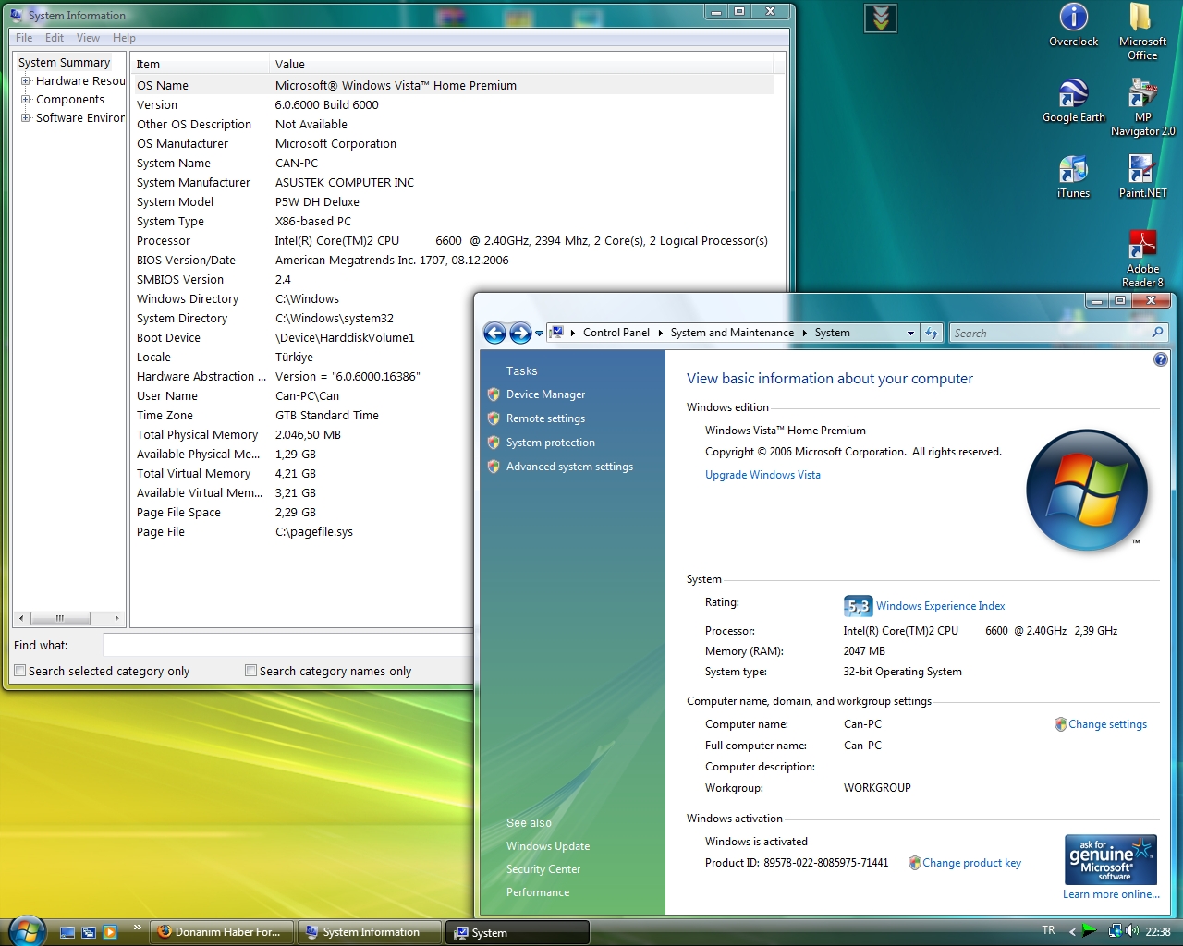Open Edit menu in System Information
Image resolution: width=1183 pixels, height=946 pixels.
point(55,38)
